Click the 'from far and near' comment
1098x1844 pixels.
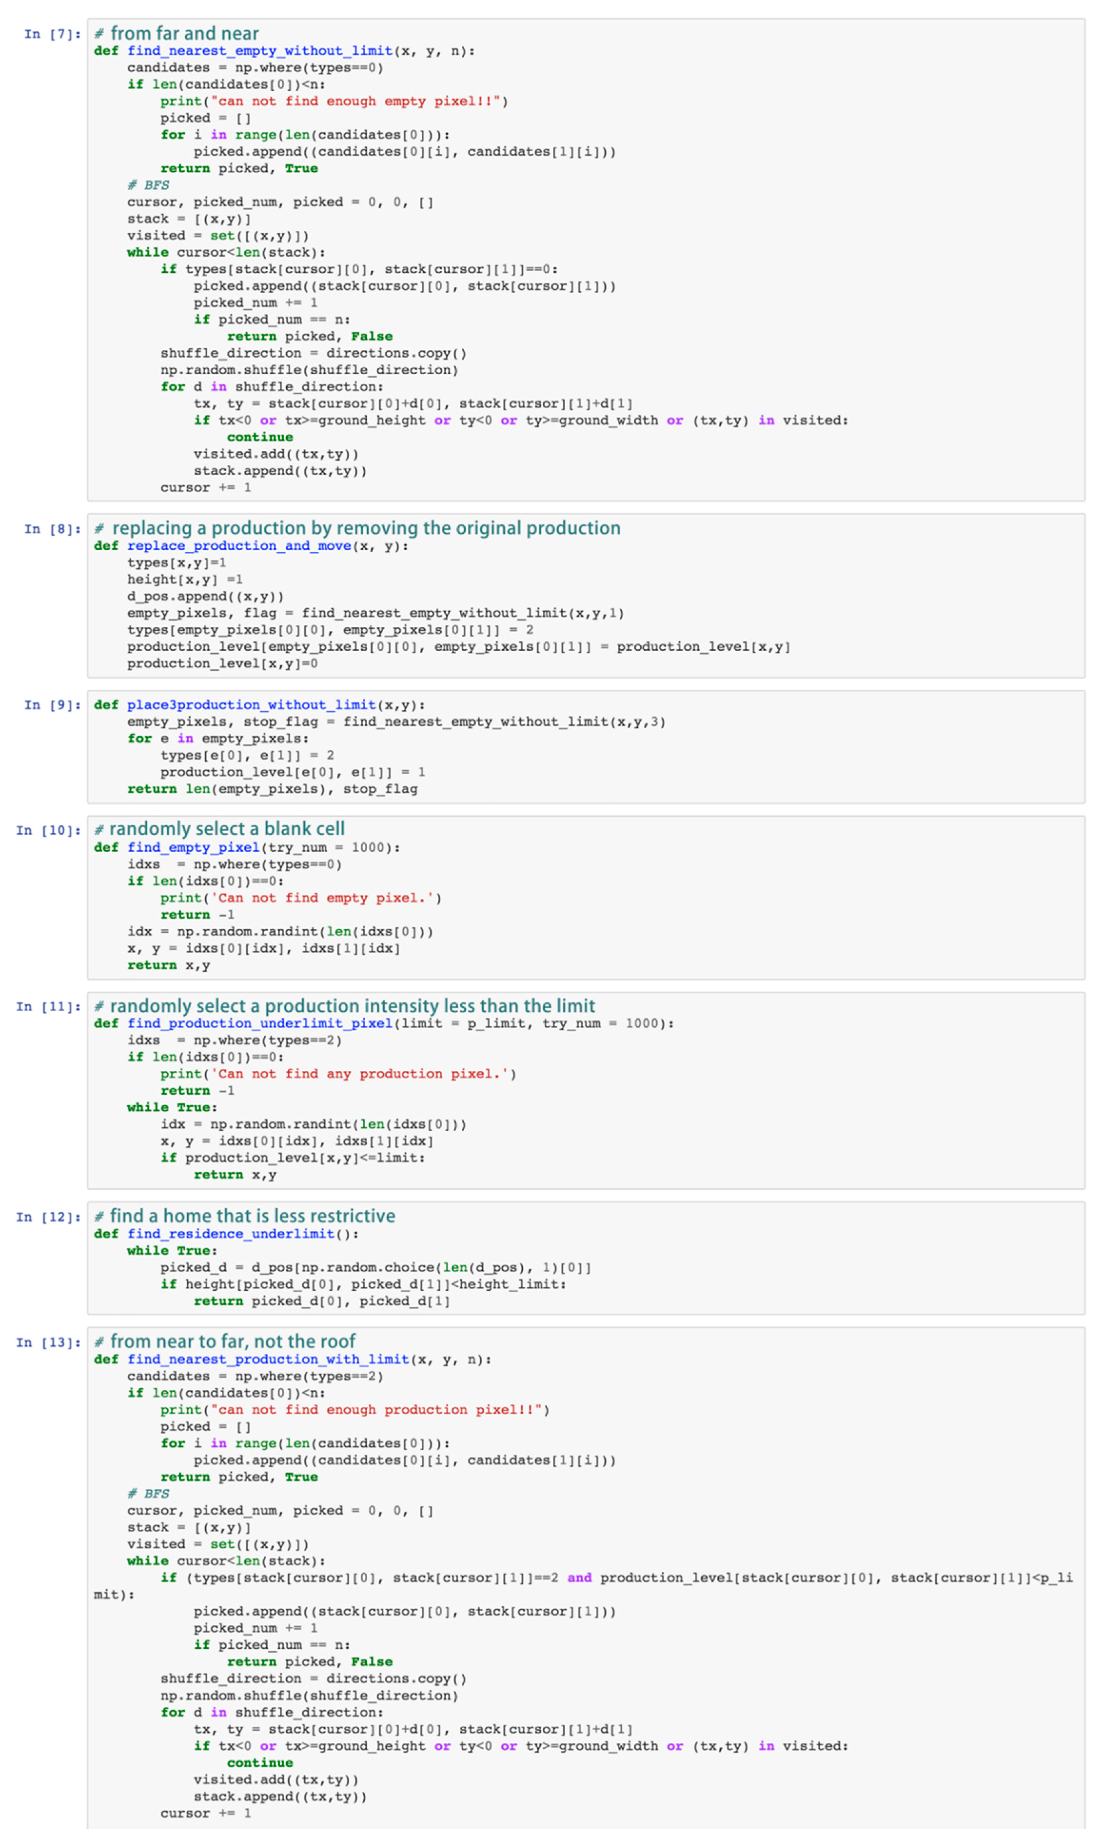coord(184,33)
